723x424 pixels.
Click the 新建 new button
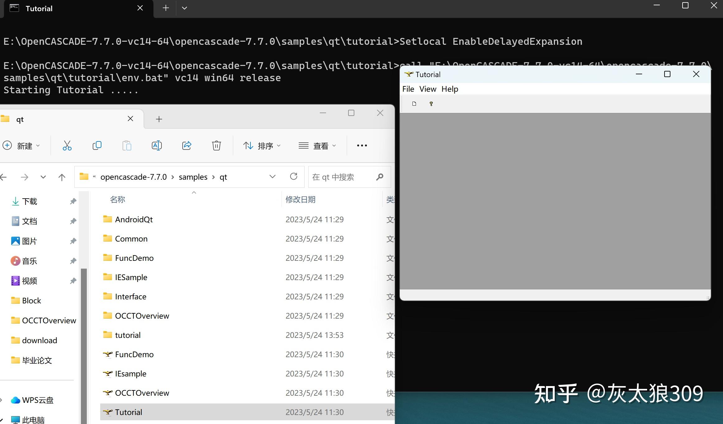(21, 145)
